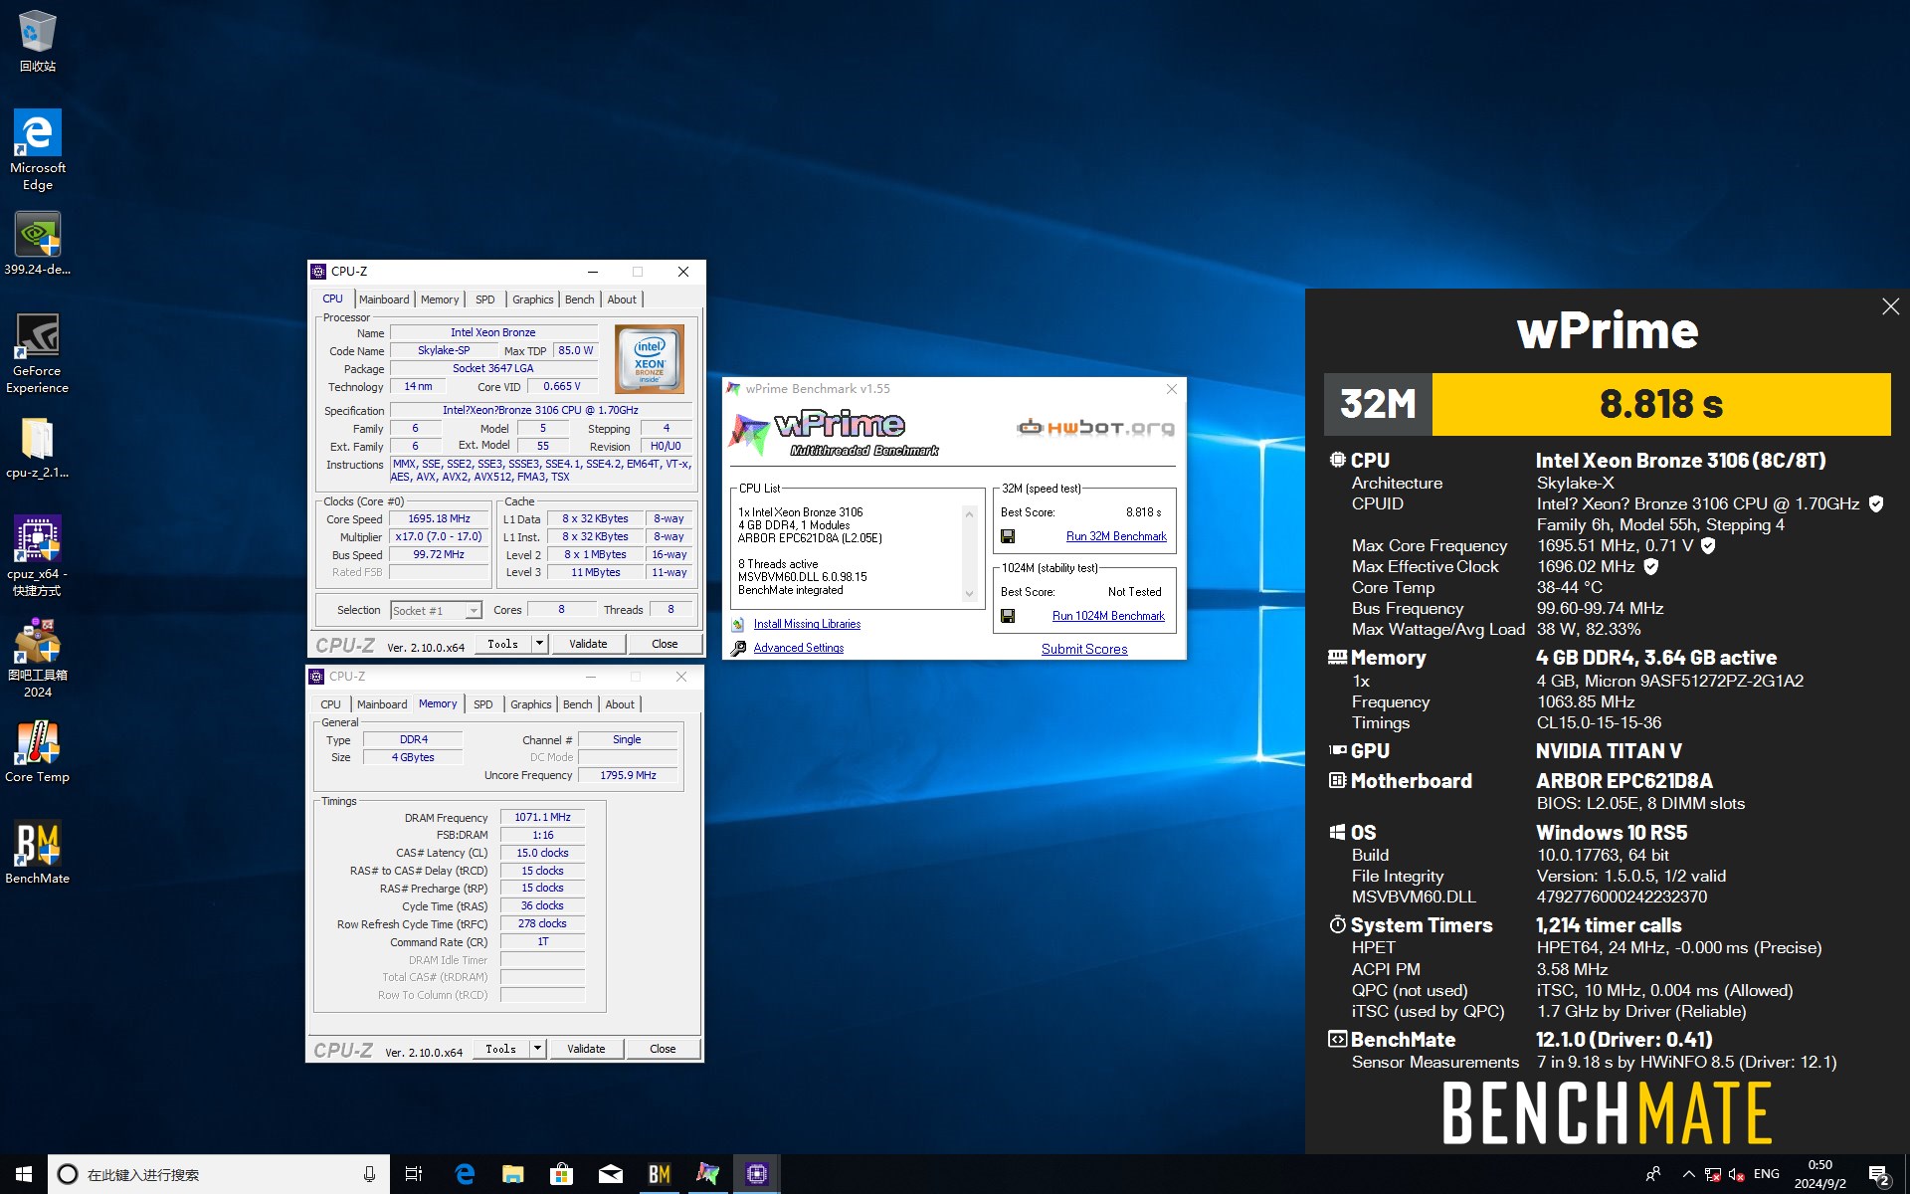Click the Submit Scores link
The image size is (1910, 1194).
click(1084, 649)
